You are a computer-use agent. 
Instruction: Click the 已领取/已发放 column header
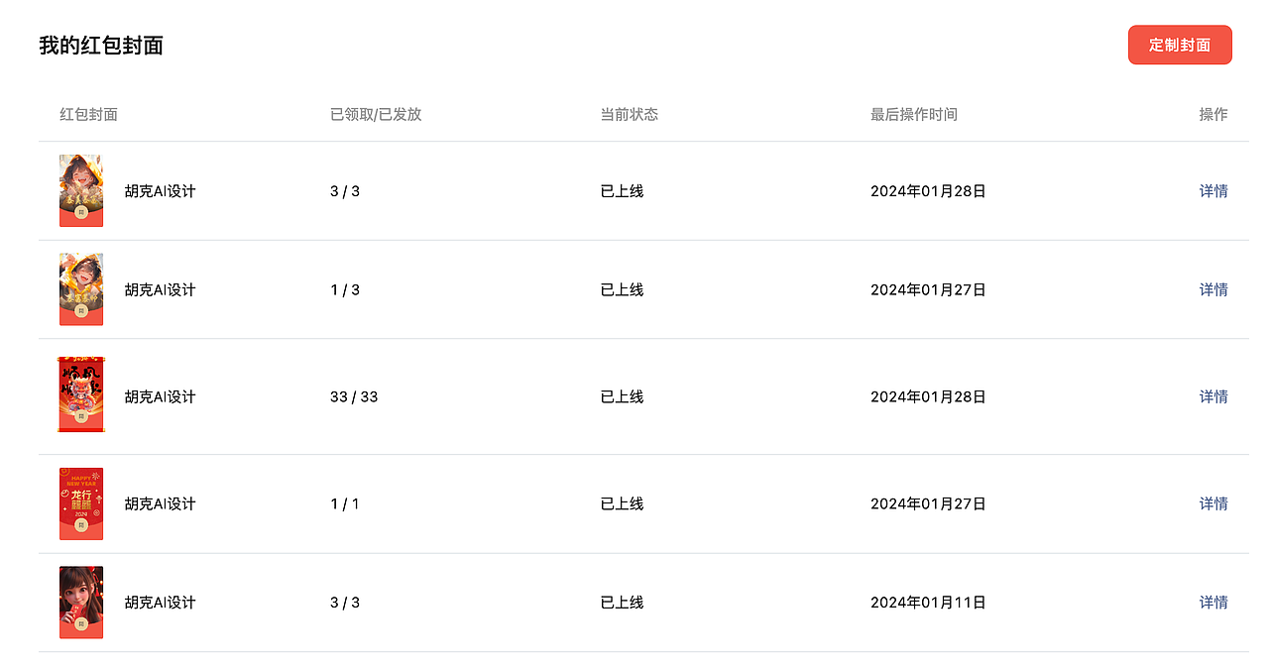[x=376, y=114]
